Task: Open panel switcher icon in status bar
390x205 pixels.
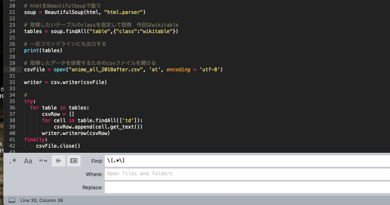Action: [12, 200]
